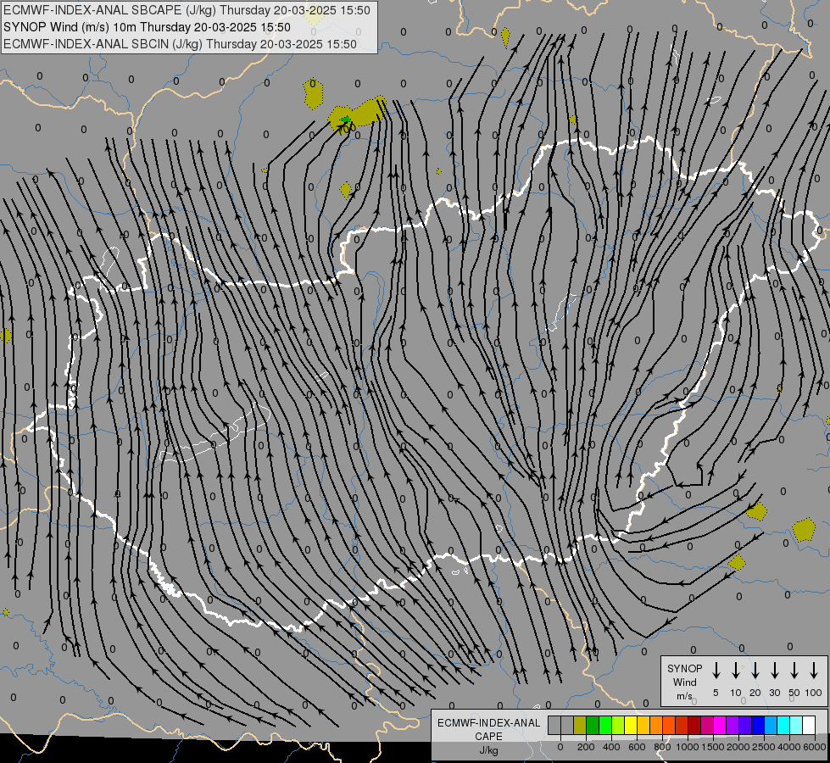Click the SYNOP Wind 10m title line
This screenshot has width=830, height=763.
(147, 27)
